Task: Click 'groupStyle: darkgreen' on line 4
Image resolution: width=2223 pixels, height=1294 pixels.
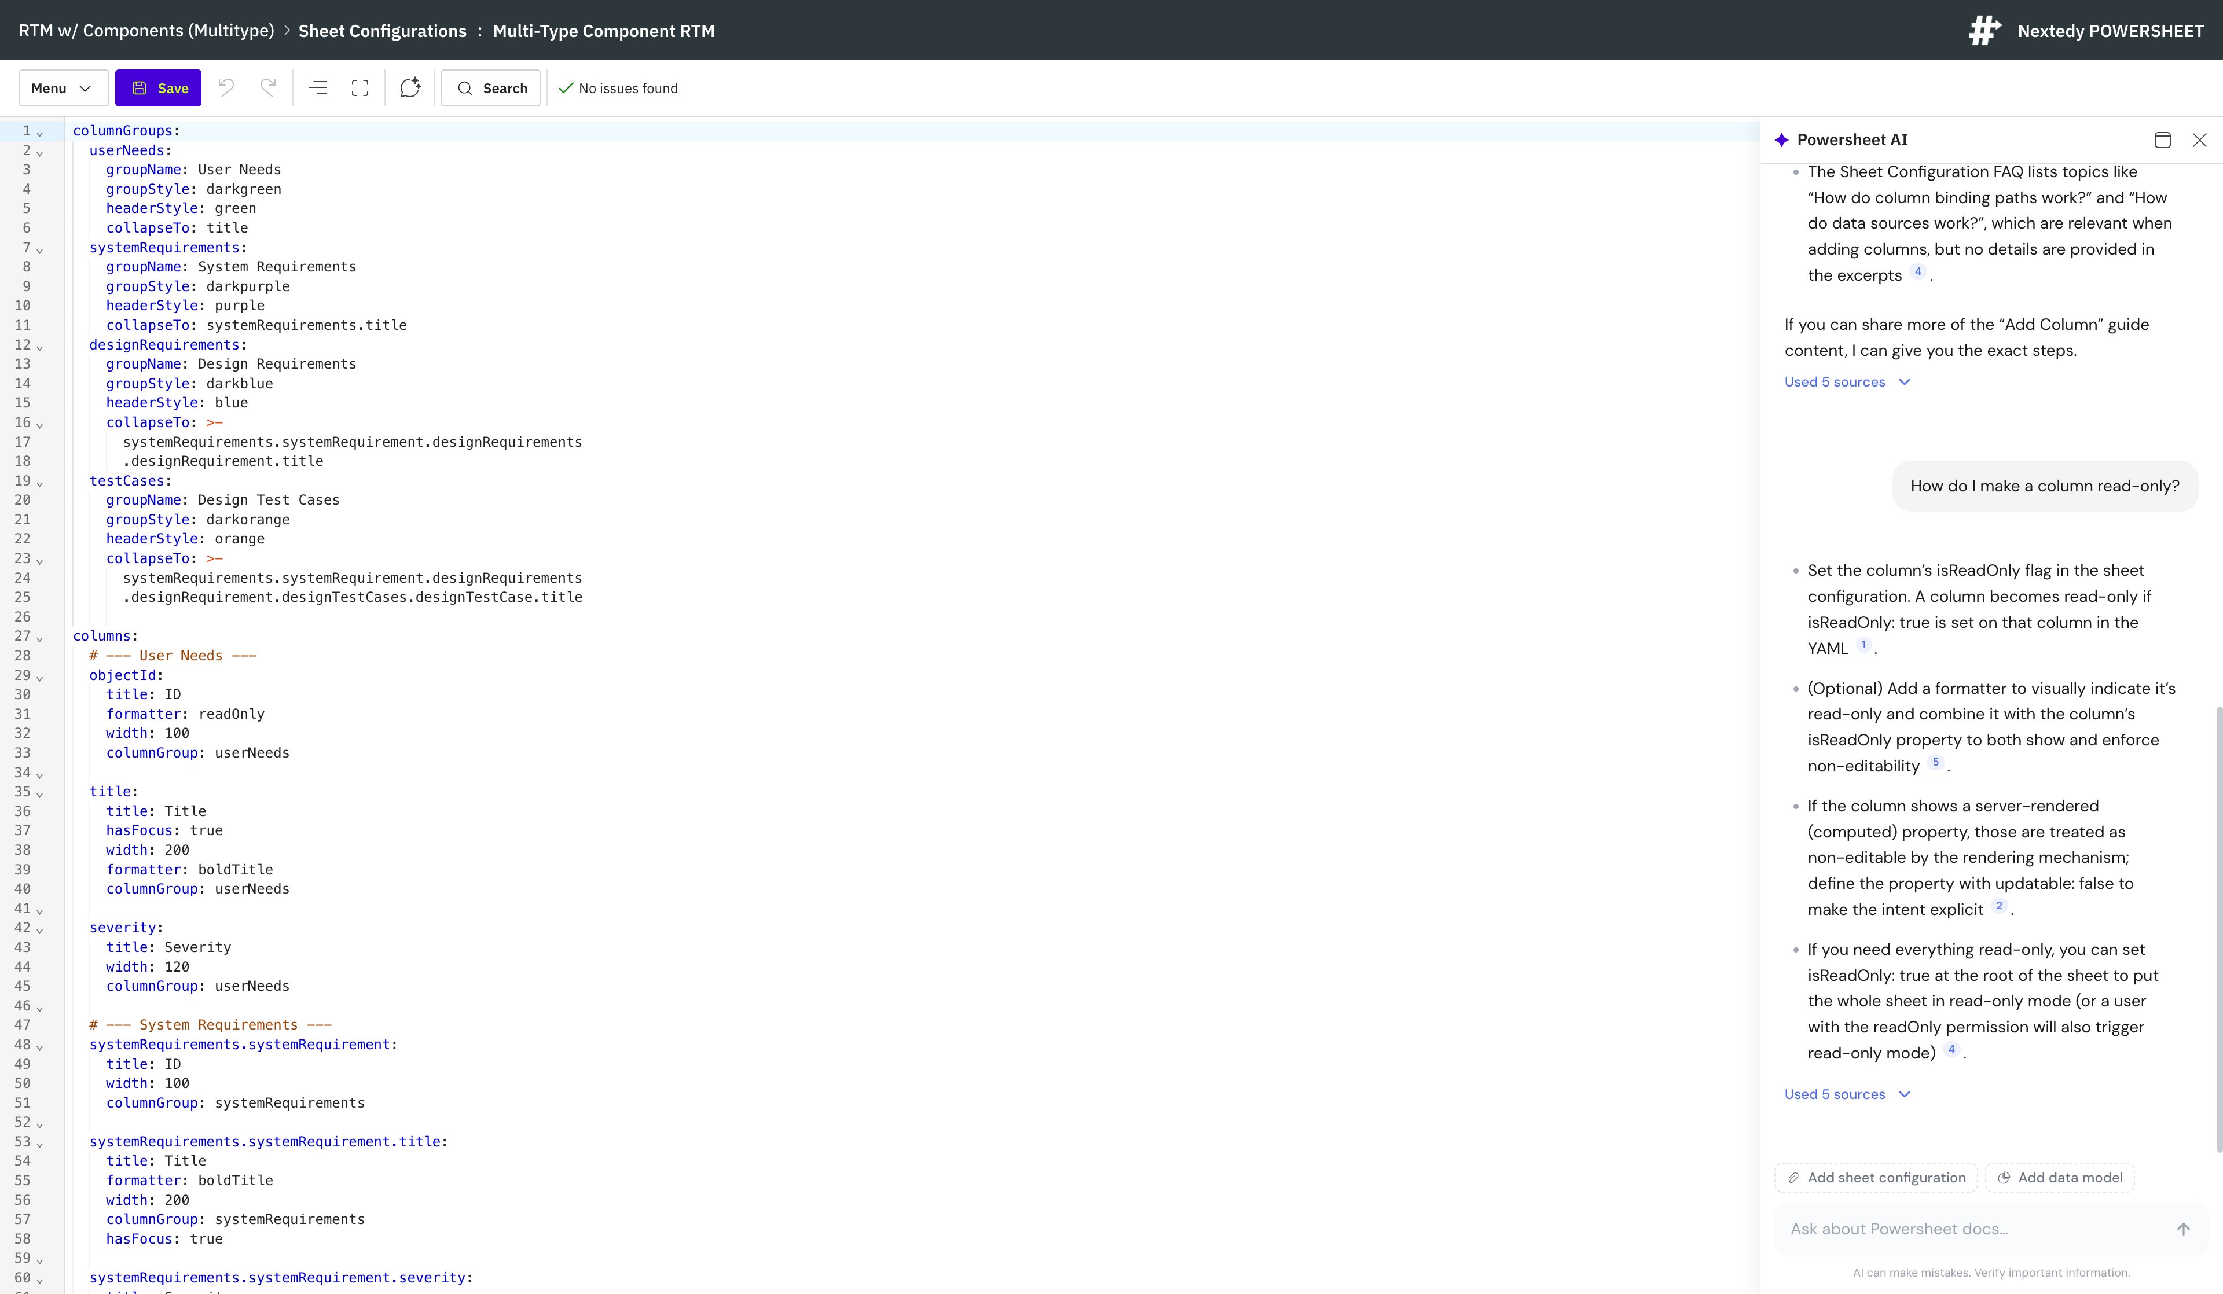Action: click(x=194, y=189)
